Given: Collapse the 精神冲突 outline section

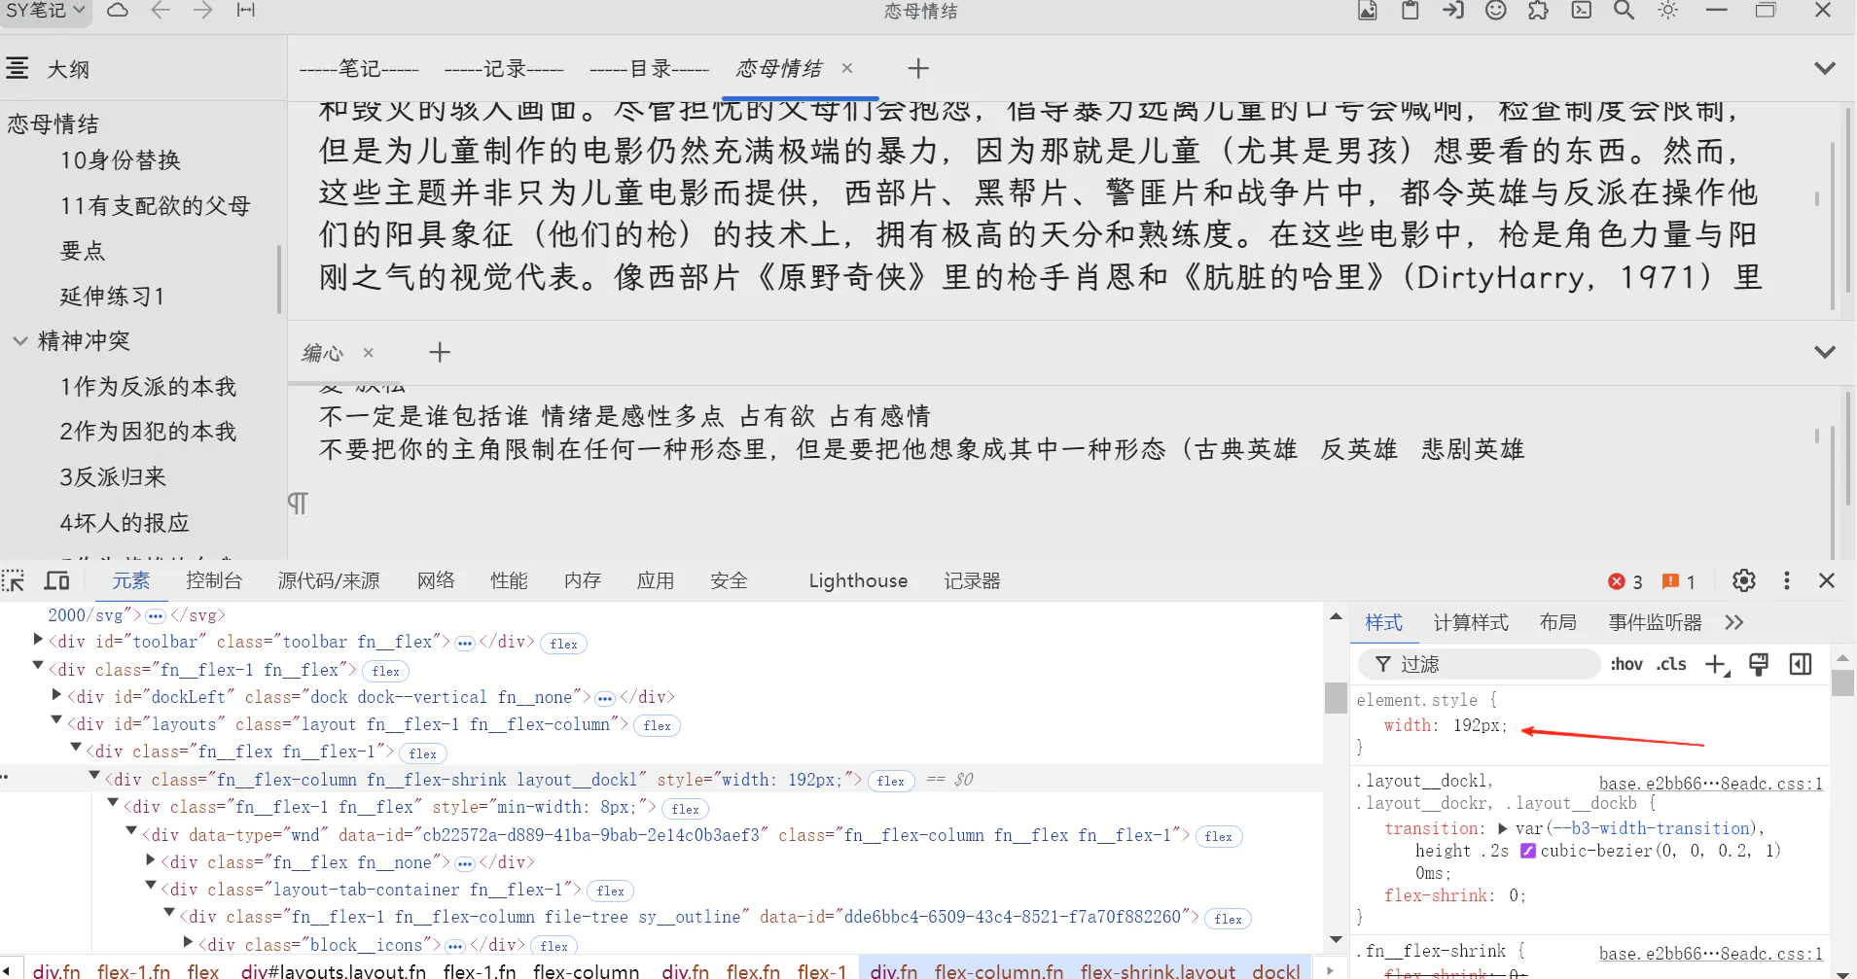Looking at the screenshot, I should coord(19,341).
